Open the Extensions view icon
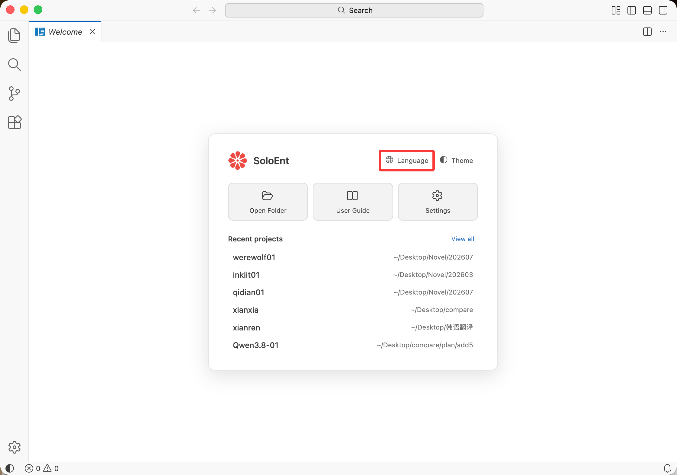The image size is (677, 475). point(14,122)
